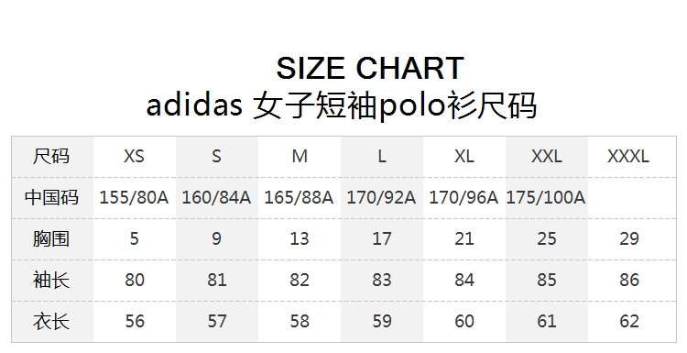Select garment length value 59 for L
The height and width of the screenshot is (353, 687).
tap(382, 321)
